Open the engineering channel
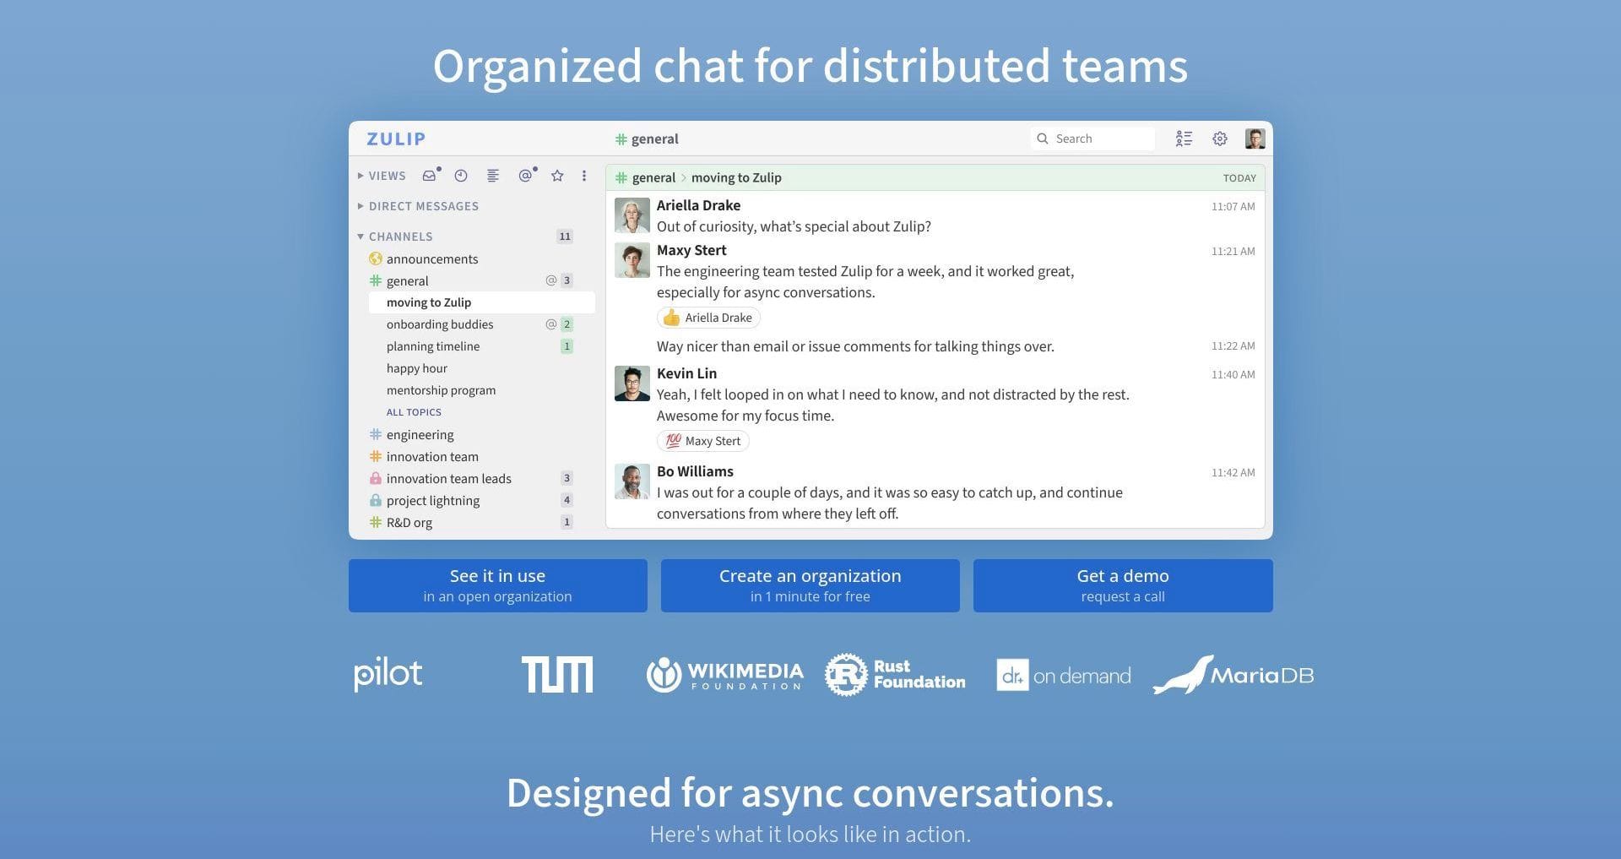Image resolution: width=1621 pixels, height=859 pixels. coord(420,434)
